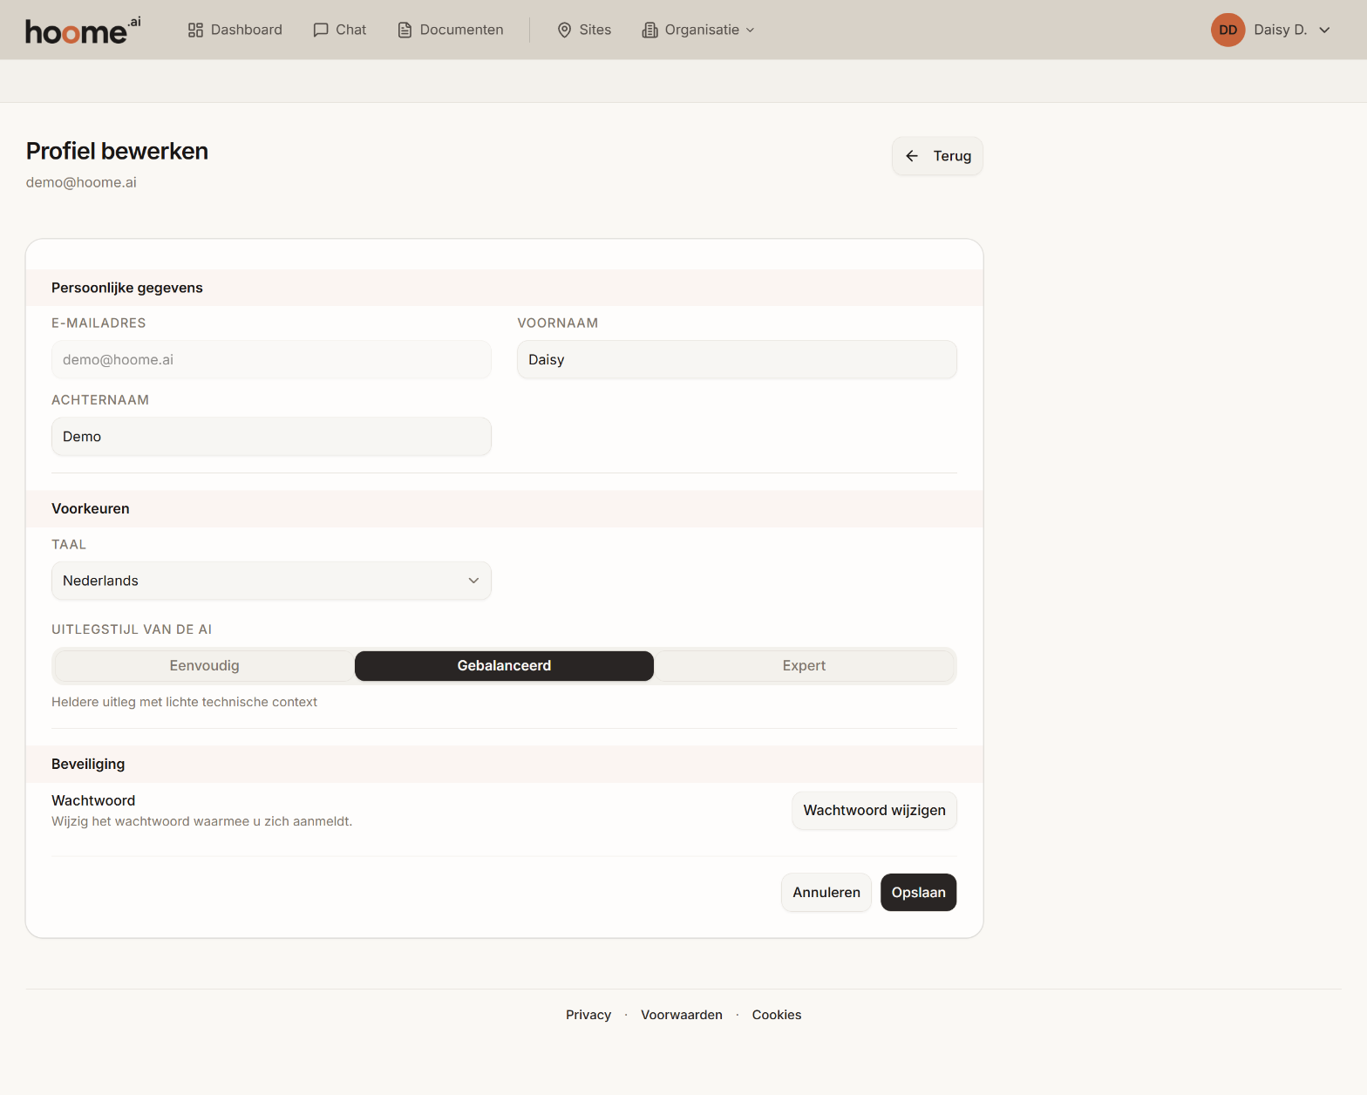The height and width of the screenshot is (1095, 1367).
Task: Click the hoome.ai logo
Action: point(83,31)
